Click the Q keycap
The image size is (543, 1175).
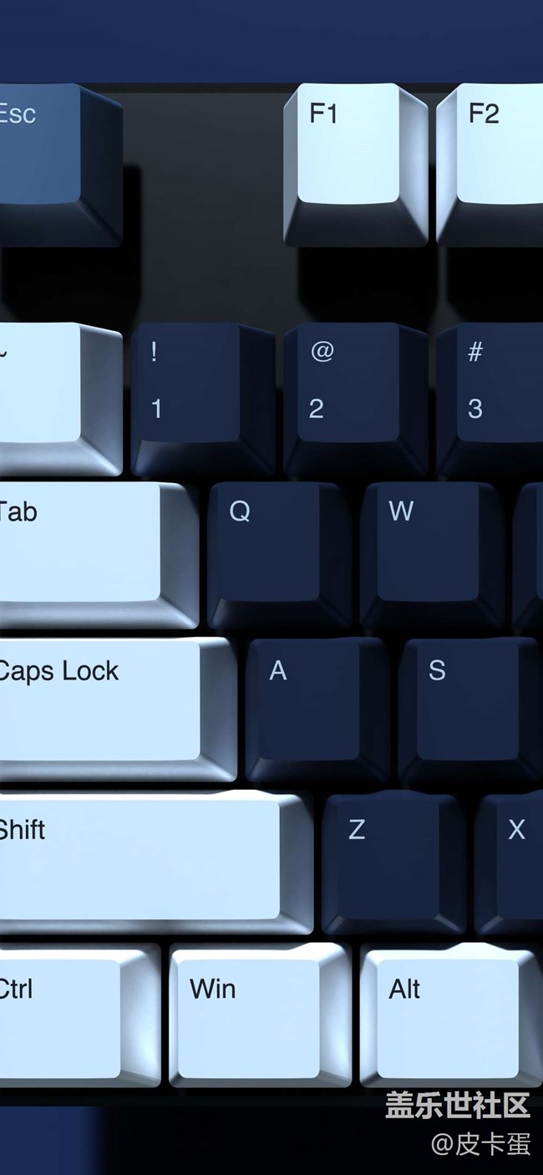click(280, 556)
